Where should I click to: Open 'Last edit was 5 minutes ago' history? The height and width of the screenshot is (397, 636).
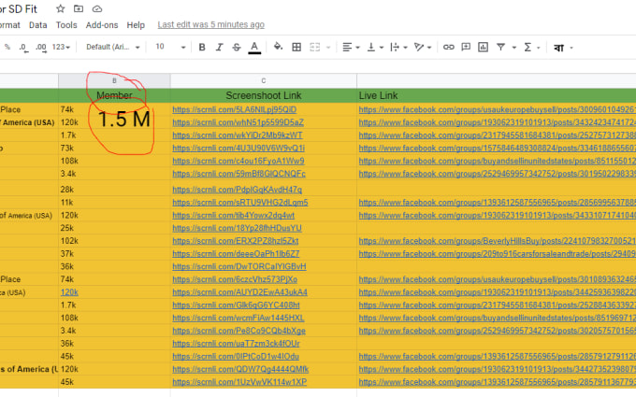point(211,24)
